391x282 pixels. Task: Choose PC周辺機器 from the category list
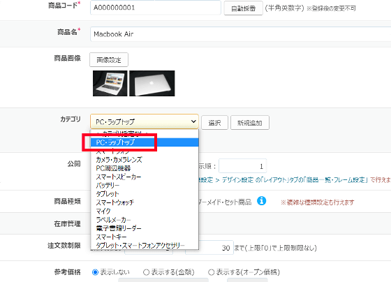click(x=145, y=168)
